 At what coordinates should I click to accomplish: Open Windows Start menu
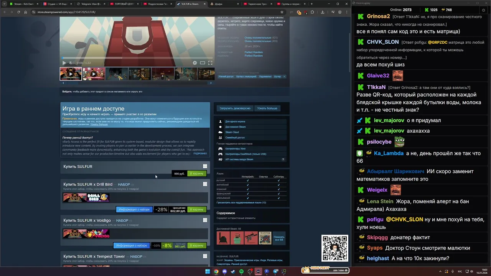pyautogui.click(x=208, y=271)
